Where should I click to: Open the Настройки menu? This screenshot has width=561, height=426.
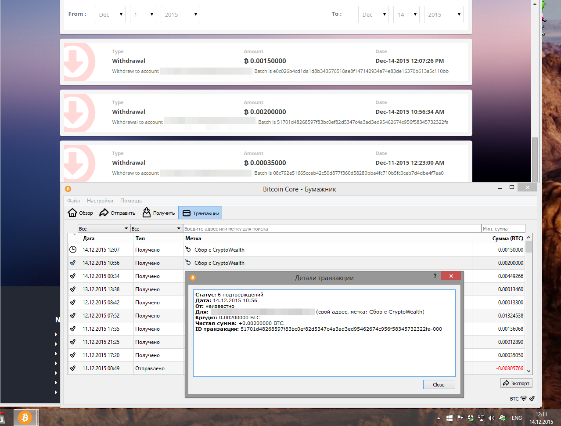tap(100, 201)
